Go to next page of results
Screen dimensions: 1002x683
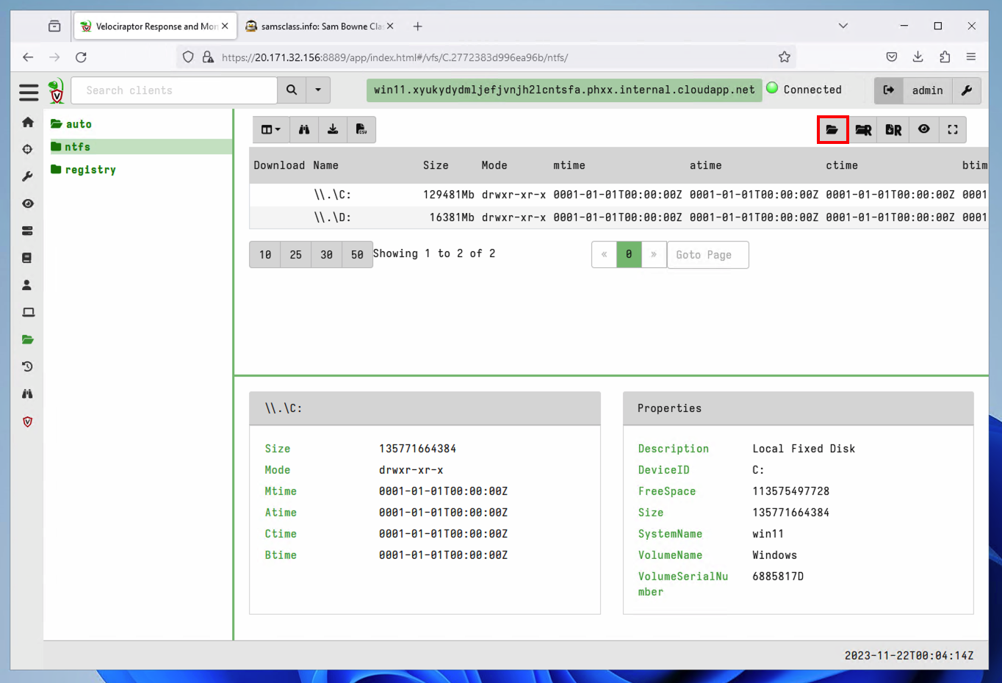(654, 255)
